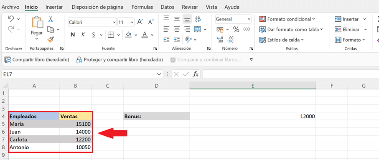This screenshot has width=379, height=160.
Task: Open the Formato condicional dropdown
Action: (x=287, y=19)
